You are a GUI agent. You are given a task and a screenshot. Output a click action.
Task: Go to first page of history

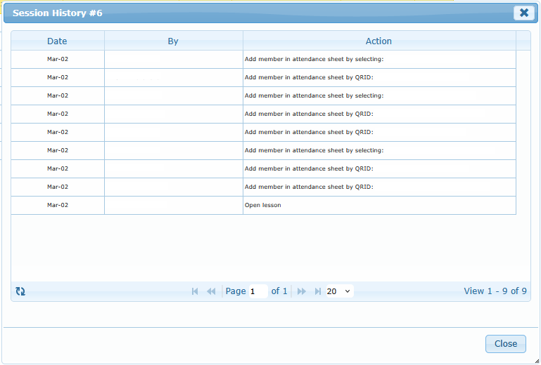tap(195, 291)
